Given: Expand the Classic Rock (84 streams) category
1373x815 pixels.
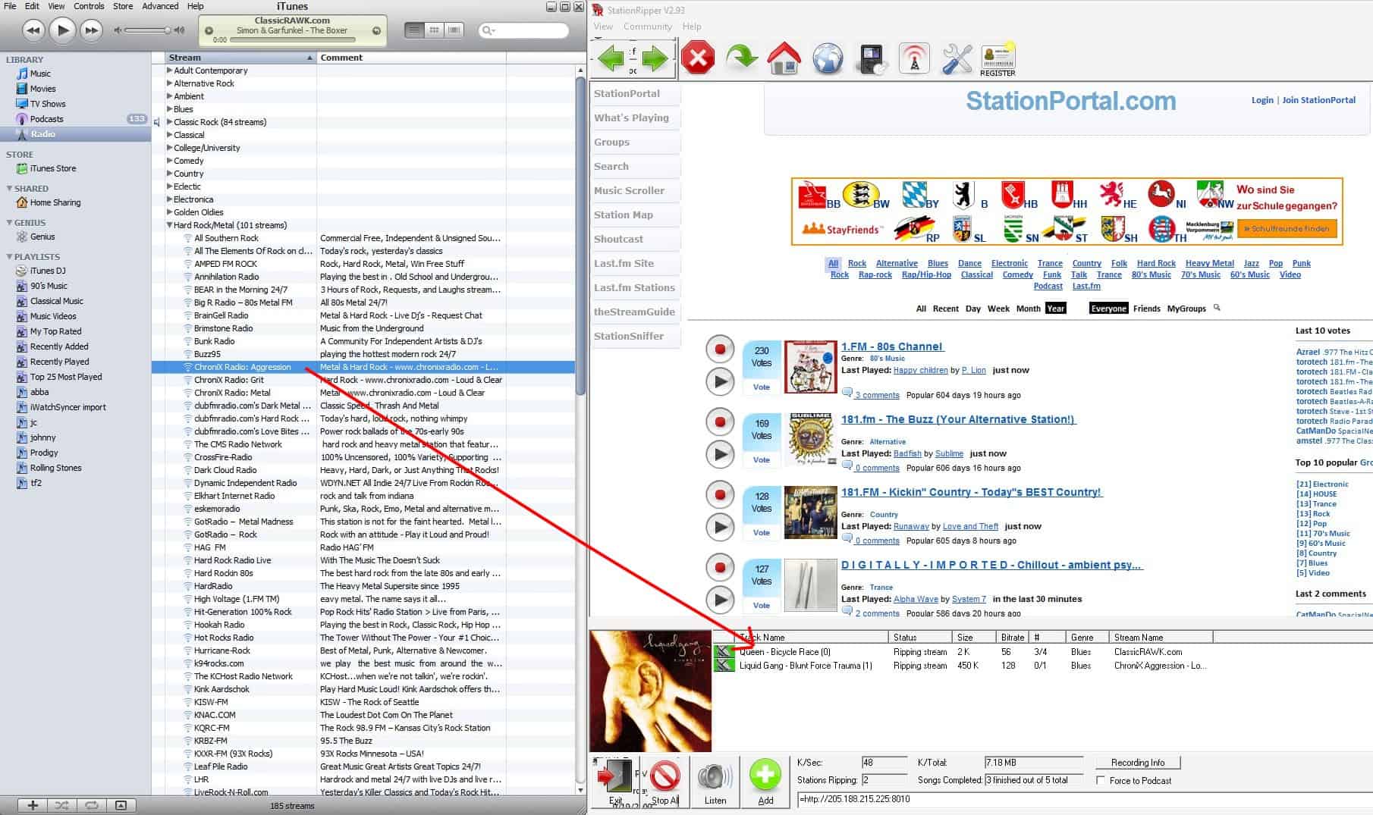Looking at the screenshot, I should (170, 122).
